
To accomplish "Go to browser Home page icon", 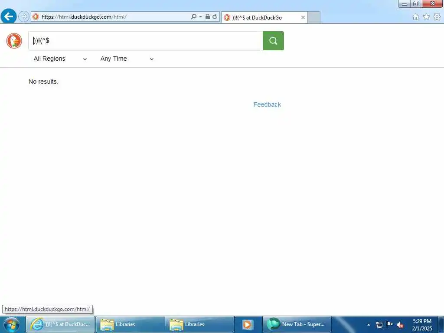I will click(416, 17).
